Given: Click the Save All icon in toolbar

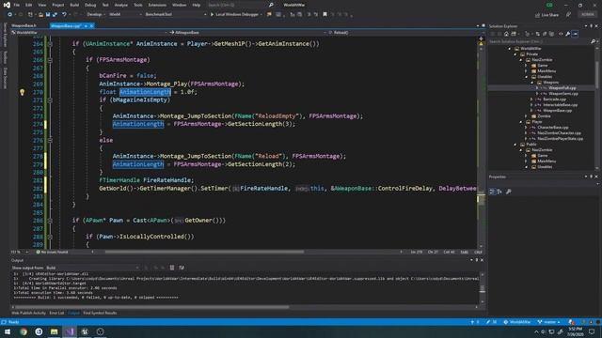Looking at the screenshot, I should (55, 15).
